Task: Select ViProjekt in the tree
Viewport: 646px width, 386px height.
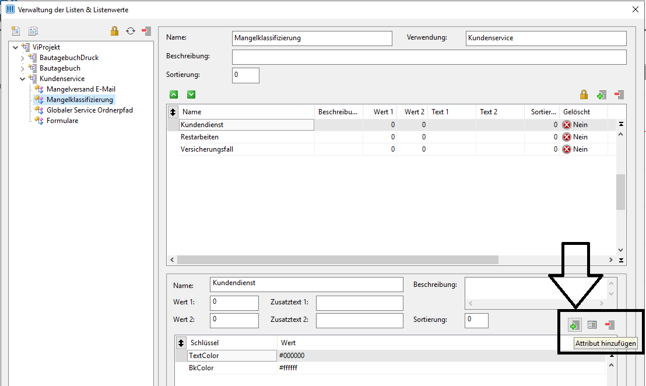Action: pos(46,47)
